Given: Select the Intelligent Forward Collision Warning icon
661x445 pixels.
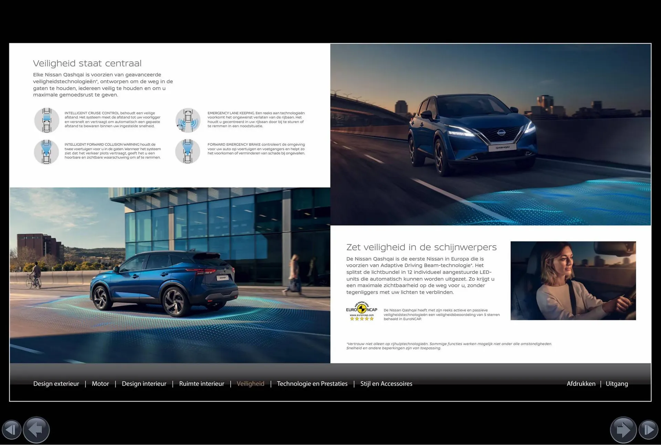Looking at the screenshot, I should [47, 152].
